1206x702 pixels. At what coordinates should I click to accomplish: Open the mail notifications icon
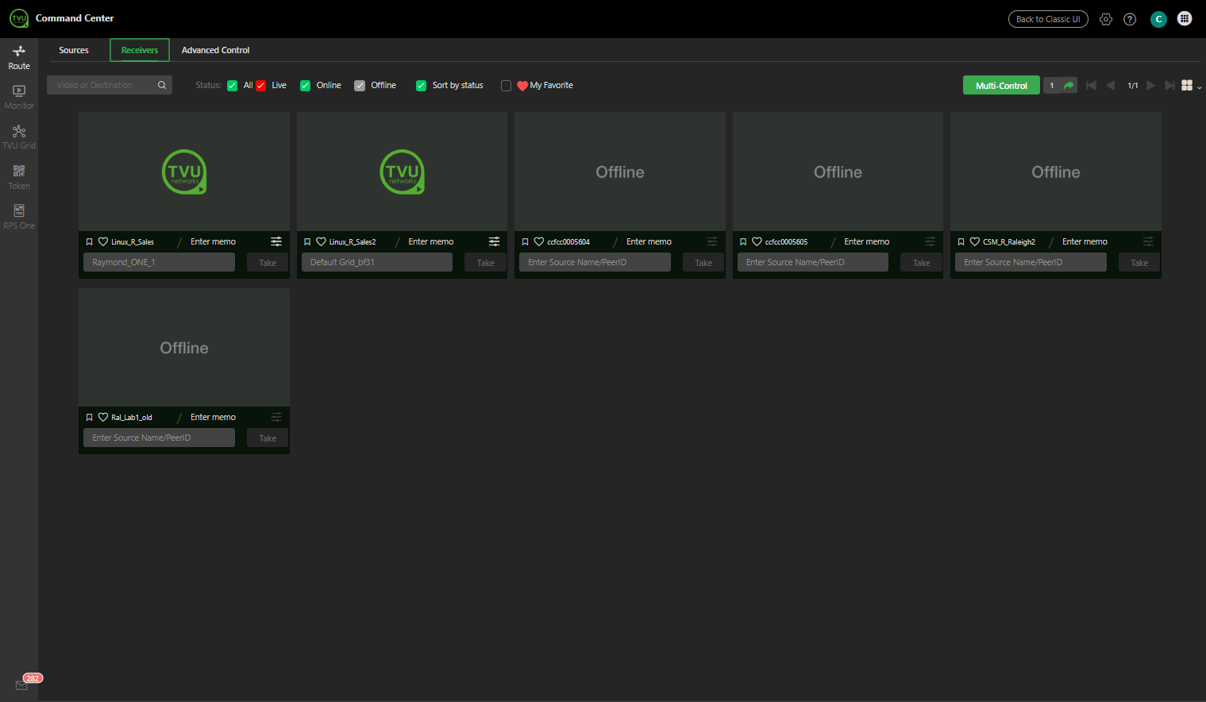tap(21, 685)
